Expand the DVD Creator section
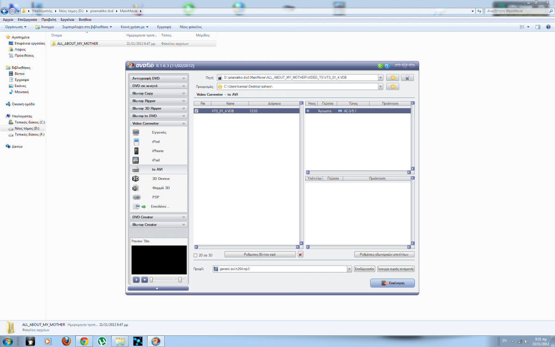The width and height of the screenshot is (555, 347). click(159, 217)
